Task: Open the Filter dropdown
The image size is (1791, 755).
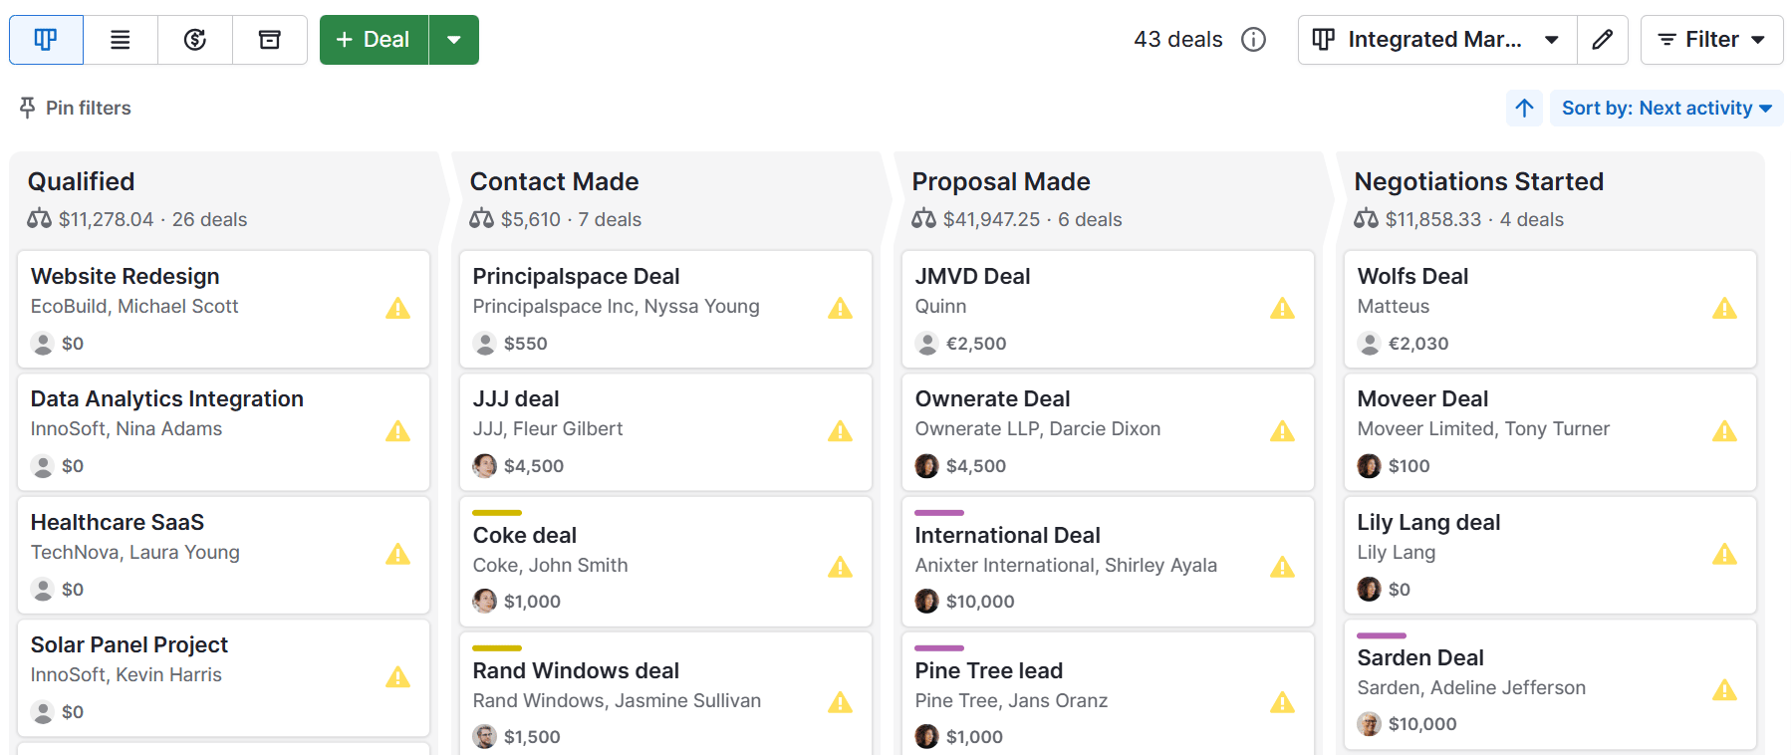Action: pos(1711,40)
